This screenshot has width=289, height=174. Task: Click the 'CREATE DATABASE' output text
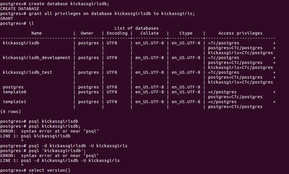tap(20, 9)
